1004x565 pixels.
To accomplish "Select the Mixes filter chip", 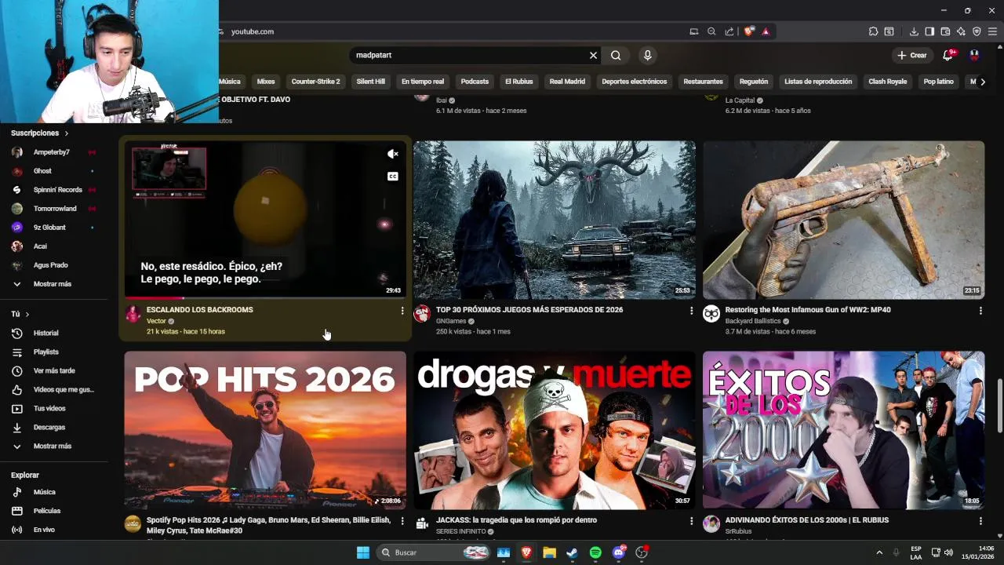I will [266, 82].
